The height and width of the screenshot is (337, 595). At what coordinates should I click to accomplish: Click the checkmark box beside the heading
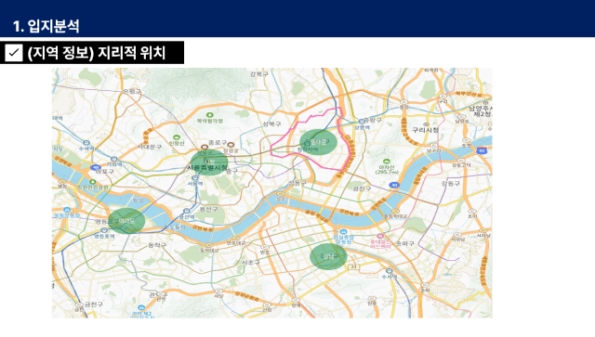(14, 53)
